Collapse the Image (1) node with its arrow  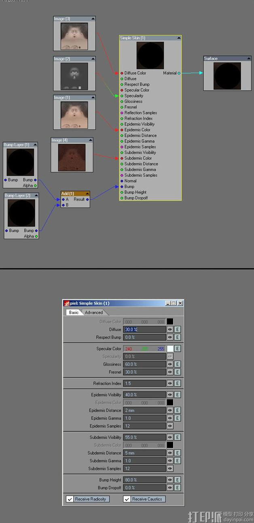coord(93,97)
